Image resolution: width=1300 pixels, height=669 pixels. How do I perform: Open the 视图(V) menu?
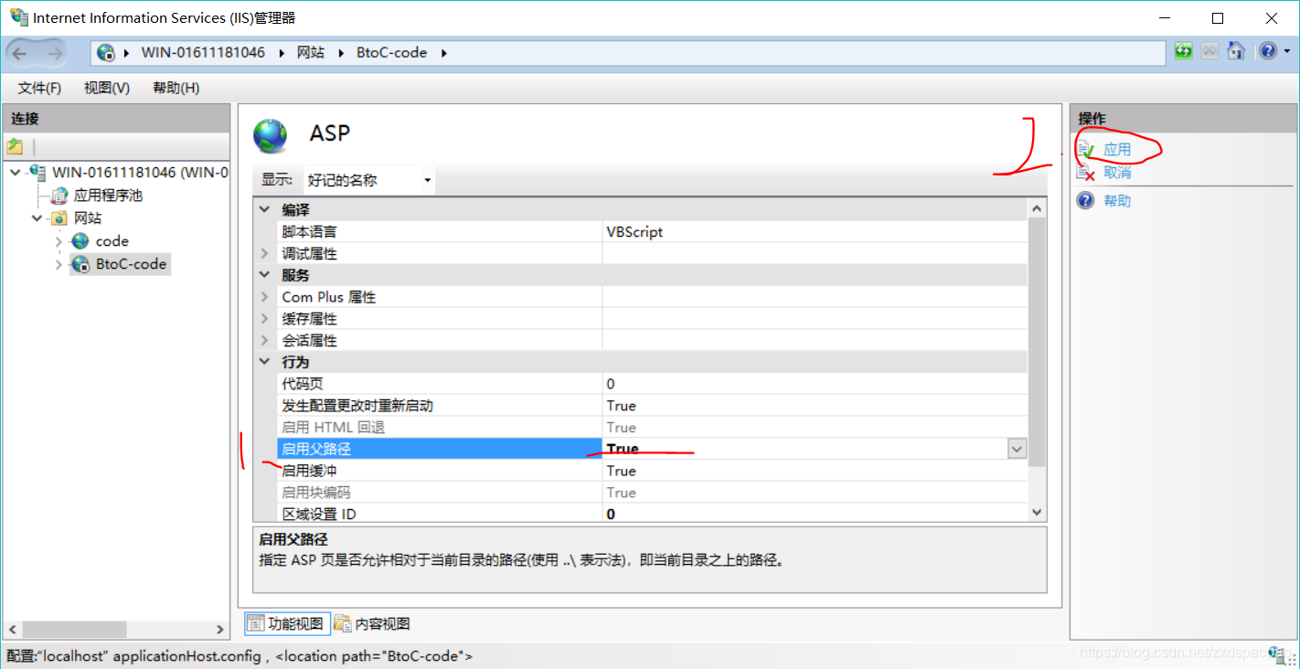click(x=107, y=88)
